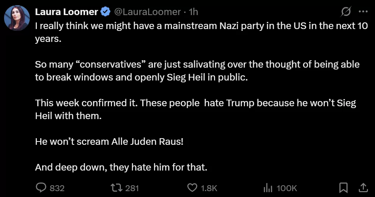Click the share upload arrow icon
This screenshot has width=375, height=197.
(x=363, y=188)
